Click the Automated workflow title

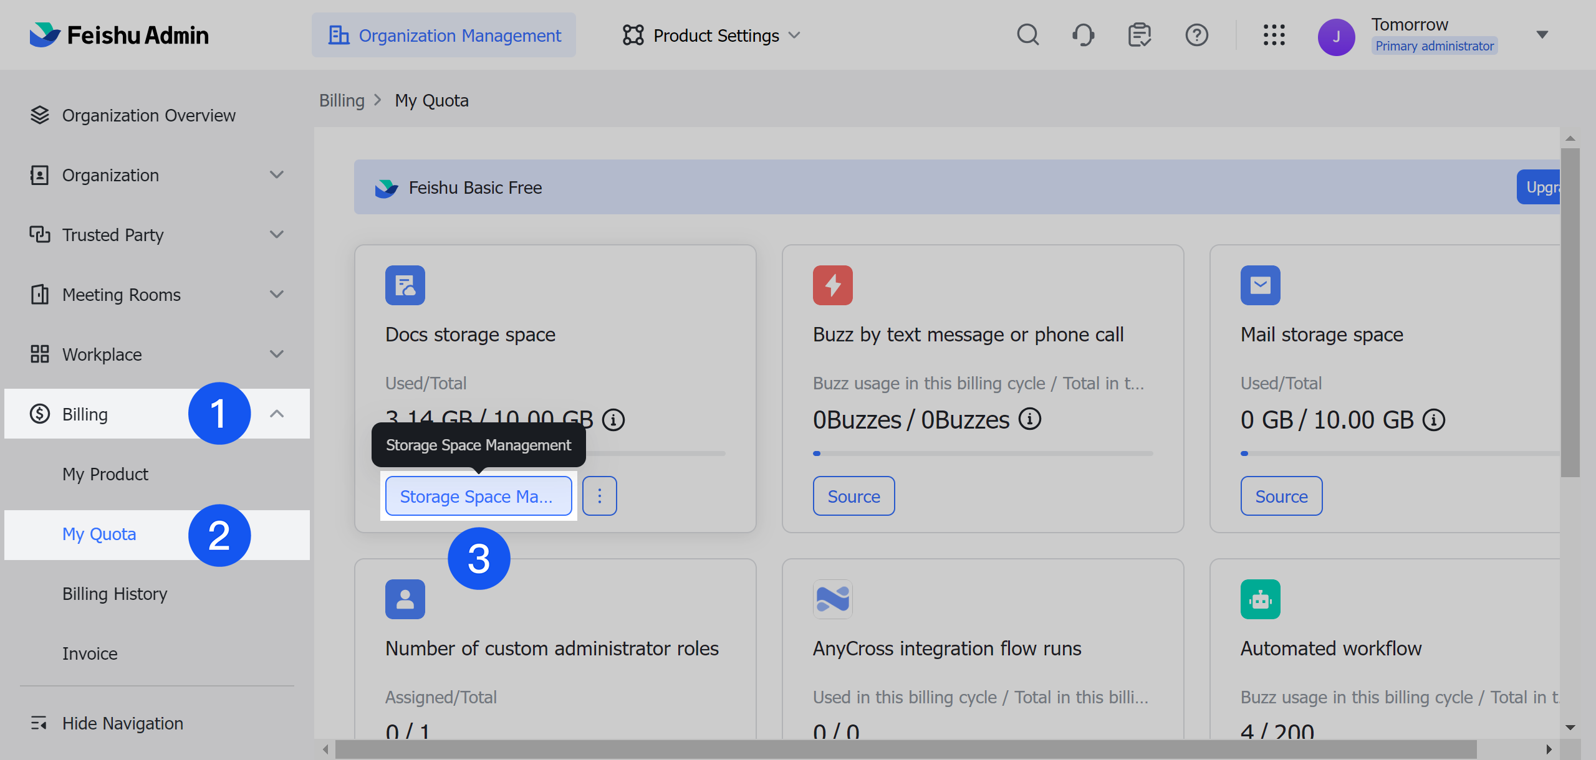[x=1330, y=648]
